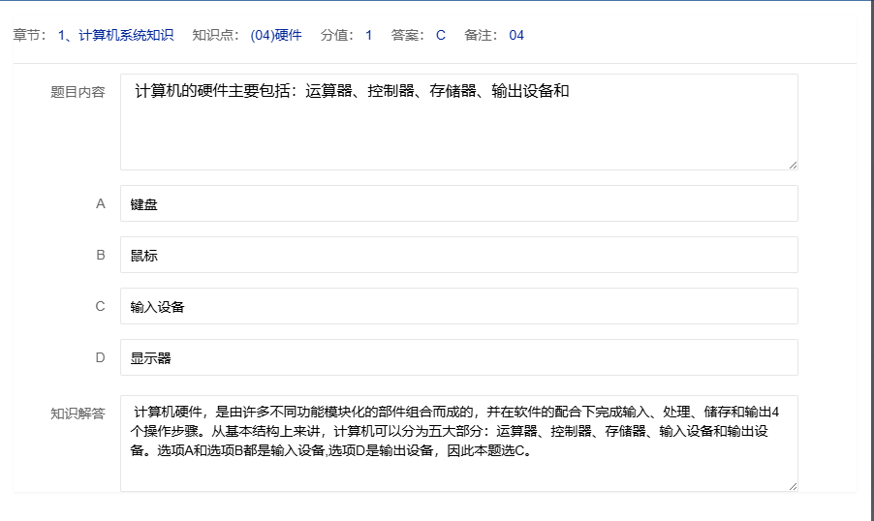Click the score value 1 after 分值
The image size is (874, 521).
368,35
